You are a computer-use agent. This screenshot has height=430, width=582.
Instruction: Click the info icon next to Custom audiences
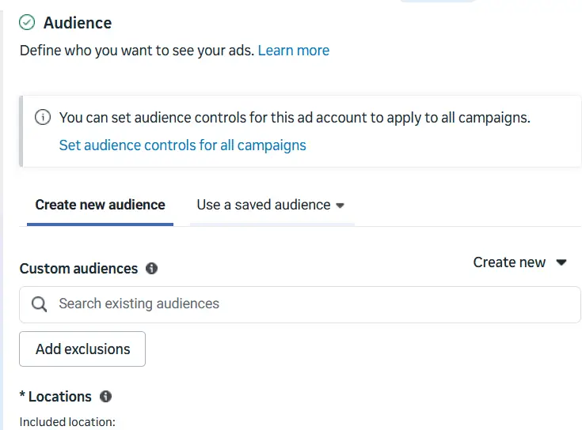tap(152, 269)
